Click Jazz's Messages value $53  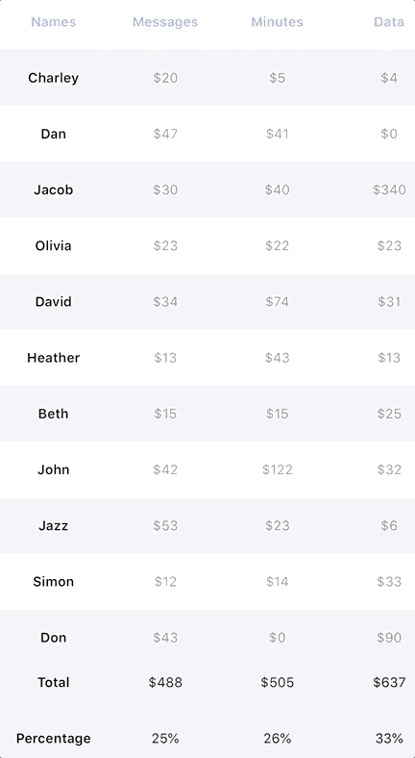(165, 526)
